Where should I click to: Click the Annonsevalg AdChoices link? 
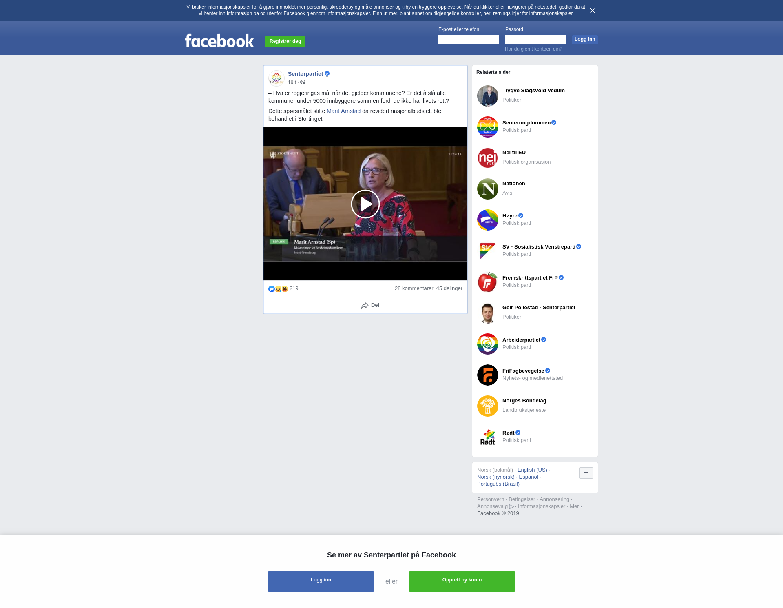[495, 506]
